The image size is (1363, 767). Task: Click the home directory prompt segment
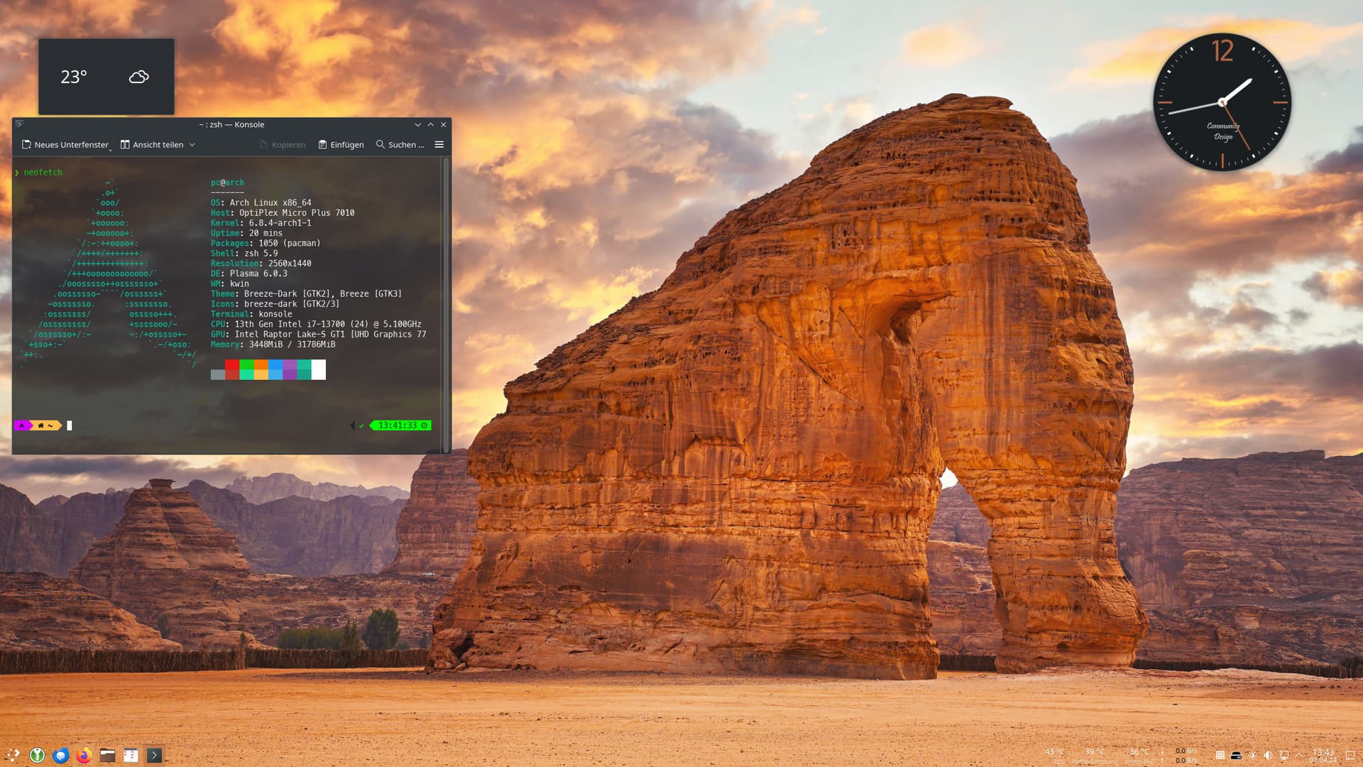pos(46,425)
